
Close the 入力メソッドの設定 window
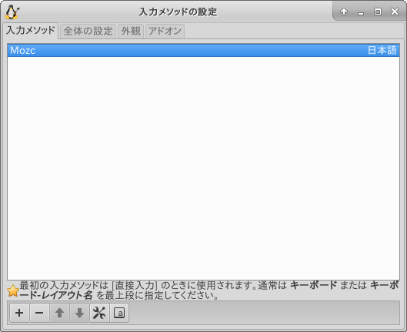[x=395, y=12]
